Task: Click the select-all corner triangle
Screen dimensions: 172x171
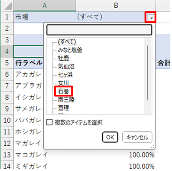Action: point(7,6)
